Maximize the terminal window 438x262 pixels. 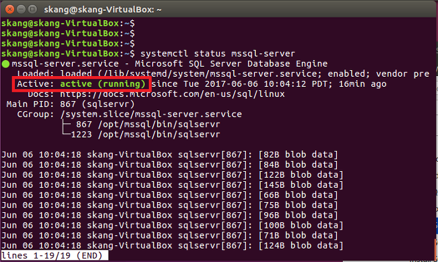pyautogui.click(x=32, y=9)
